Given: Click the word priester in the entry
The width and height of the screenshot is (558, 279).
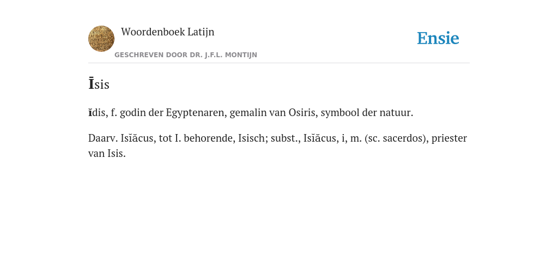Looking at the screenshot, I should click(x=449, y=138).
